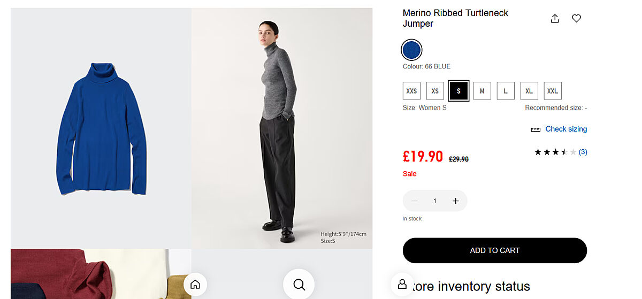Open the account profile icon
The image size is (642, 299).
(x=402, y=284)
